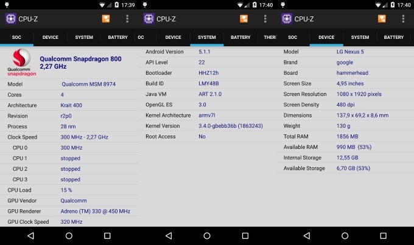Tap the notification icon in the 17:39 status bar
This screenshot has height=245, width=414.
pos(7,5)
